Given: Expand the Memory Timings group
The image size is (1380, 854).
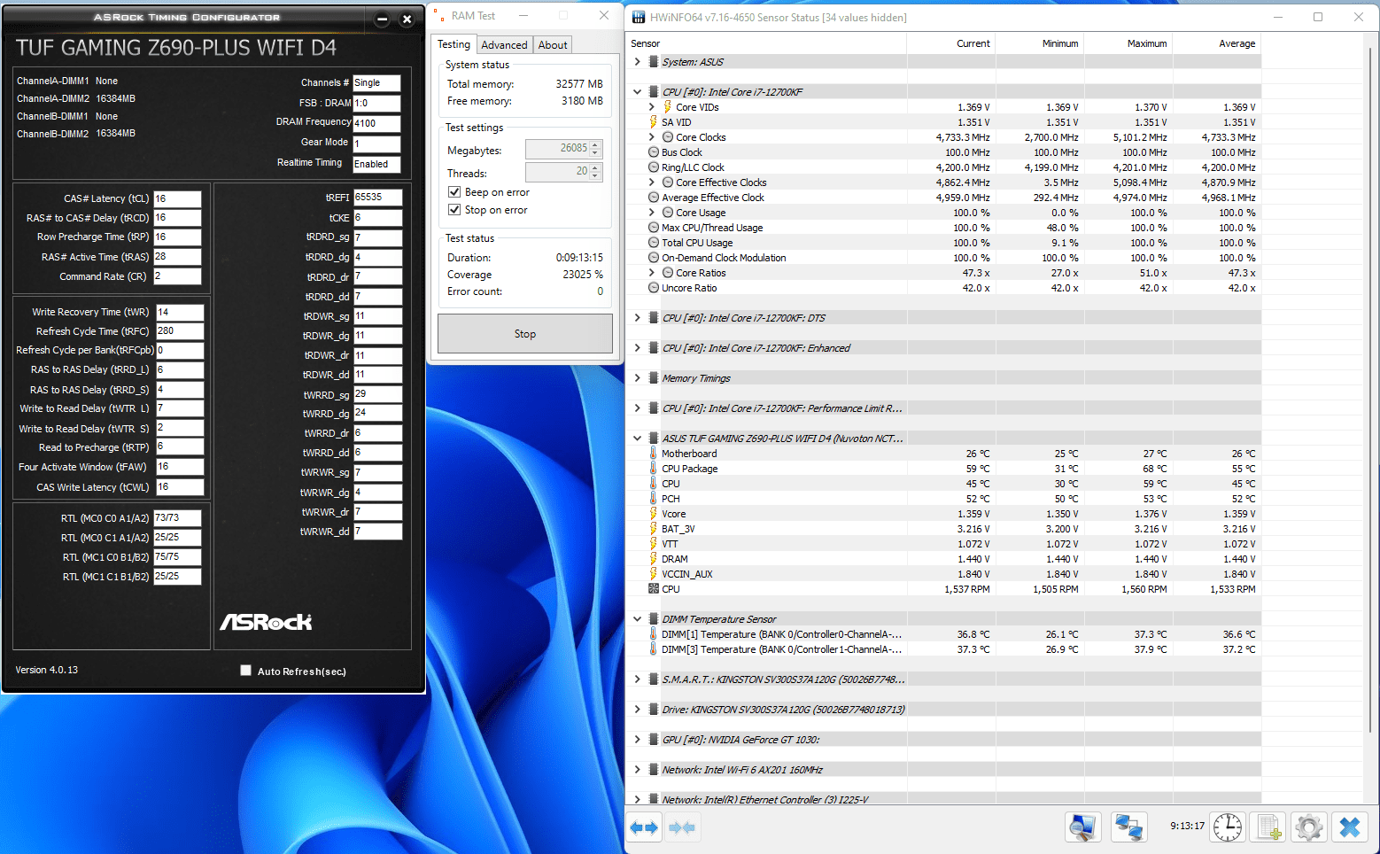Looking at the screenshot, I should (637, 378).
